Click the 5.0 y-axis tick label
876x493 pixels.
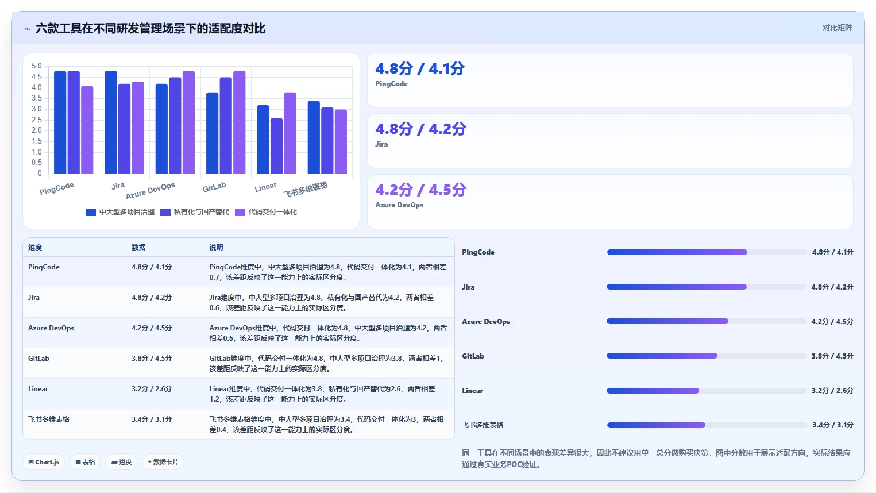[37, 66]
